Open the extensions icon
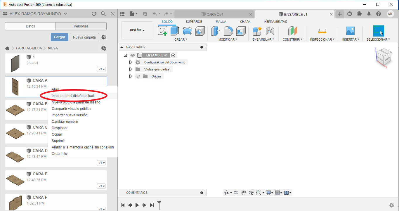399x211 pixels. [x=350, y=14]
